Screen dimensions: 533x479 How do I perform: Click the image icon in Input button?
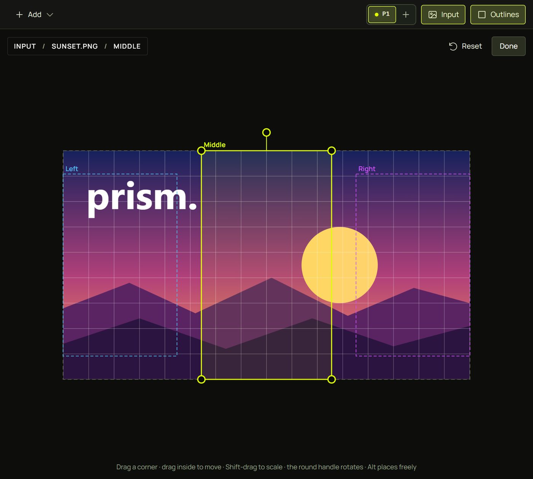tap(432, 14)
